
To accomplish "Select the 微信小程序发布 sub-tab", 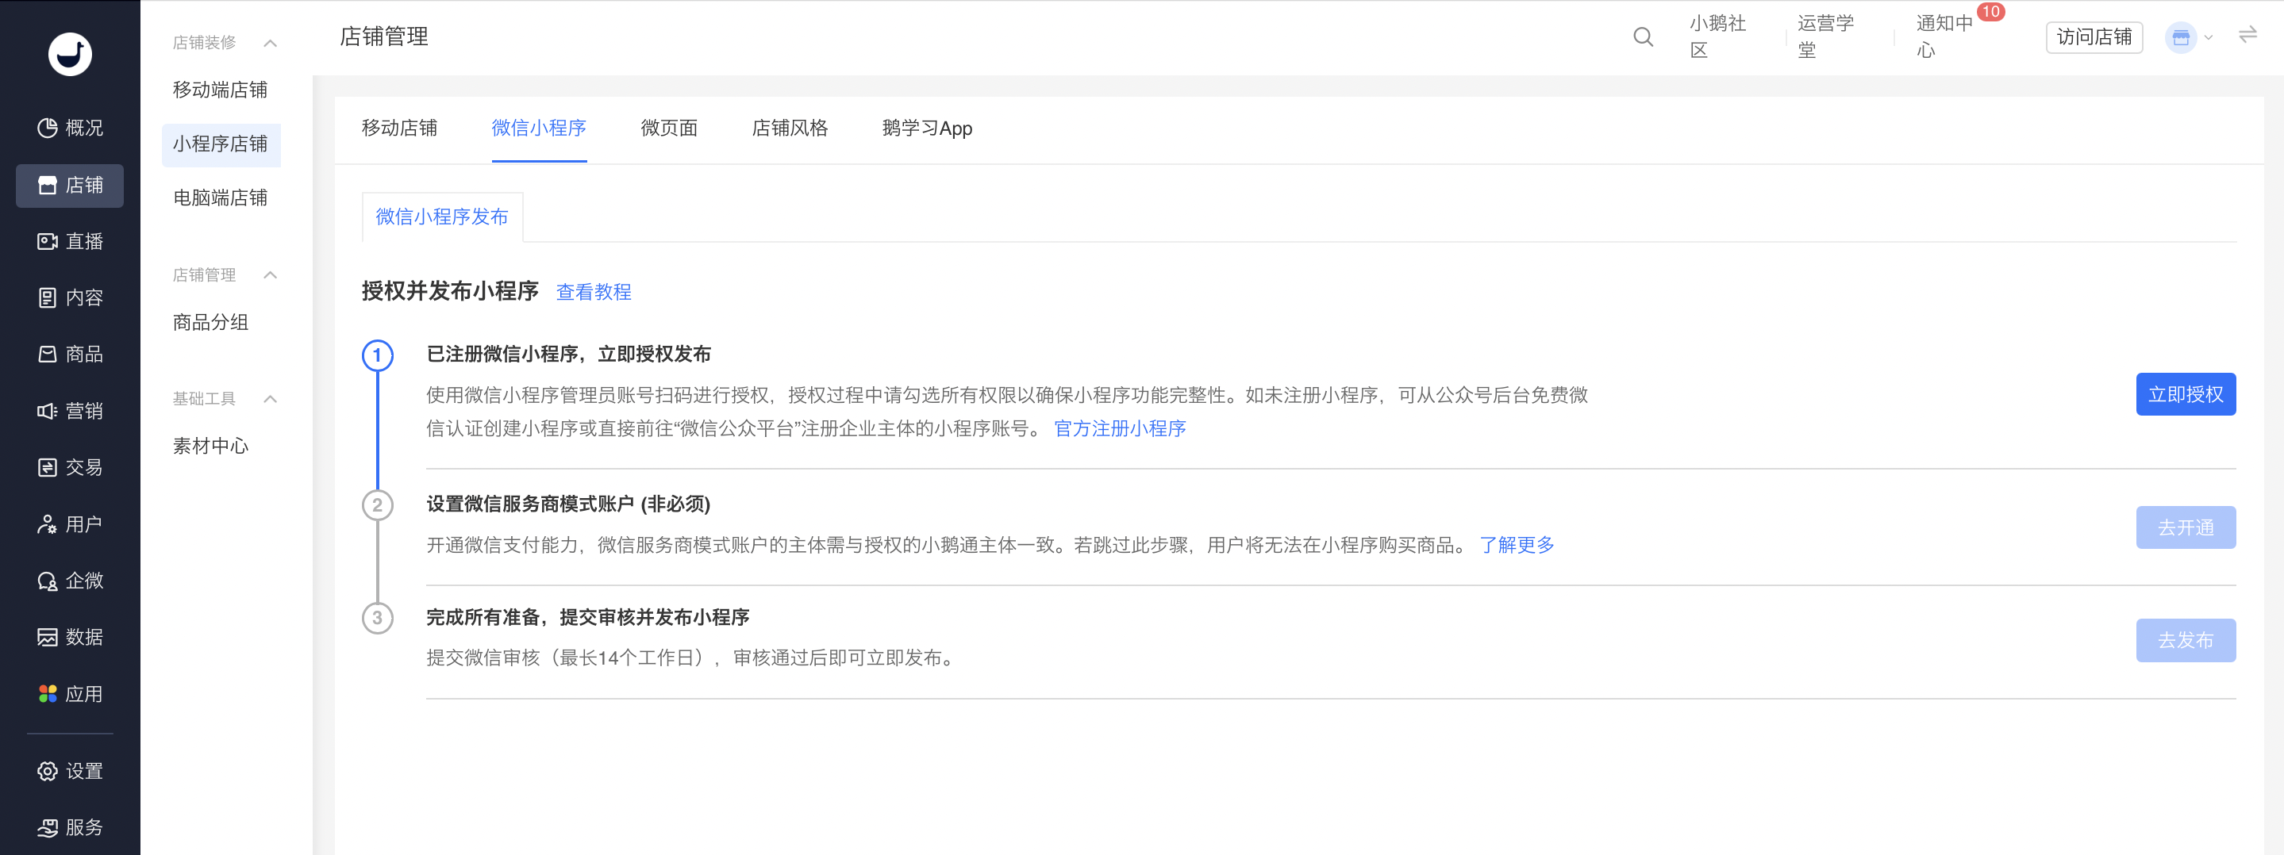I will pos(443,217).
